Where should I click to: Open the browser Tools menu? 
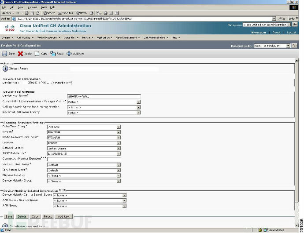coord(44,7)
